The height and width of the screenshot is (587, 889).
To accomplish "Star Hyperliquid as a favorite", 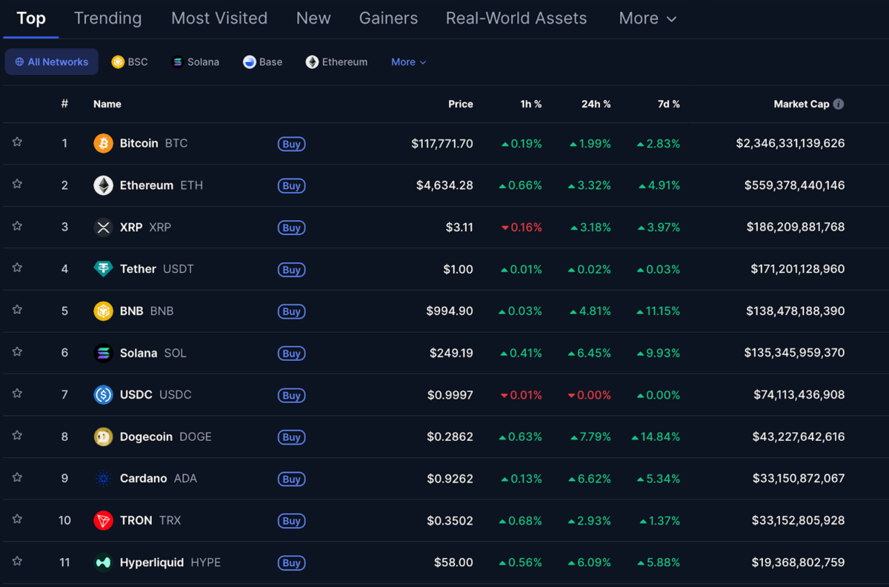I will 17,561.
